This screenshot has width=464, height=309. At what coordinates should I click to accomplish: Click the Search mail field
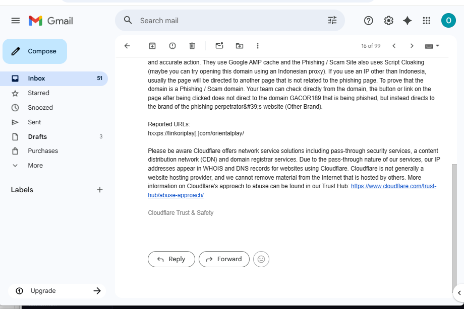(231, 21)
